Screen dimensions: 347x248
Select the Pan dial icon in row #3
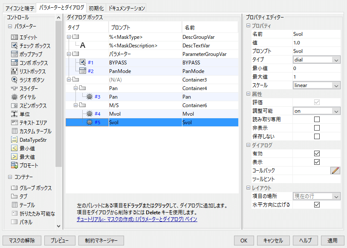click(90, 96)
